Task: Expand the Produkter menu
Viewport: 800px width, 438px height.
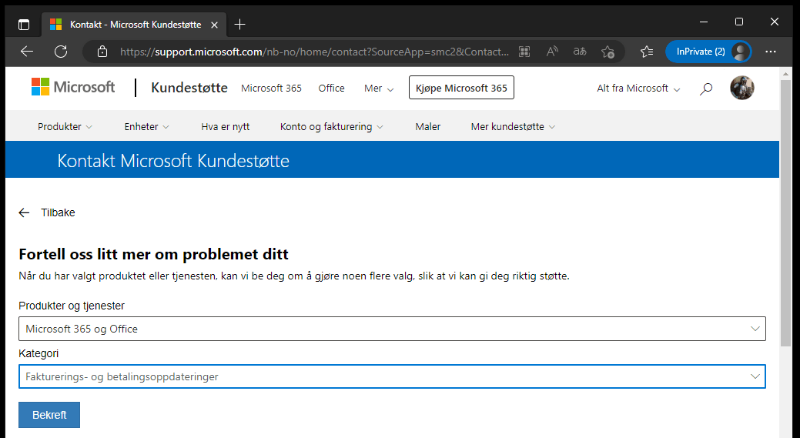Action: tap(65, 126)
